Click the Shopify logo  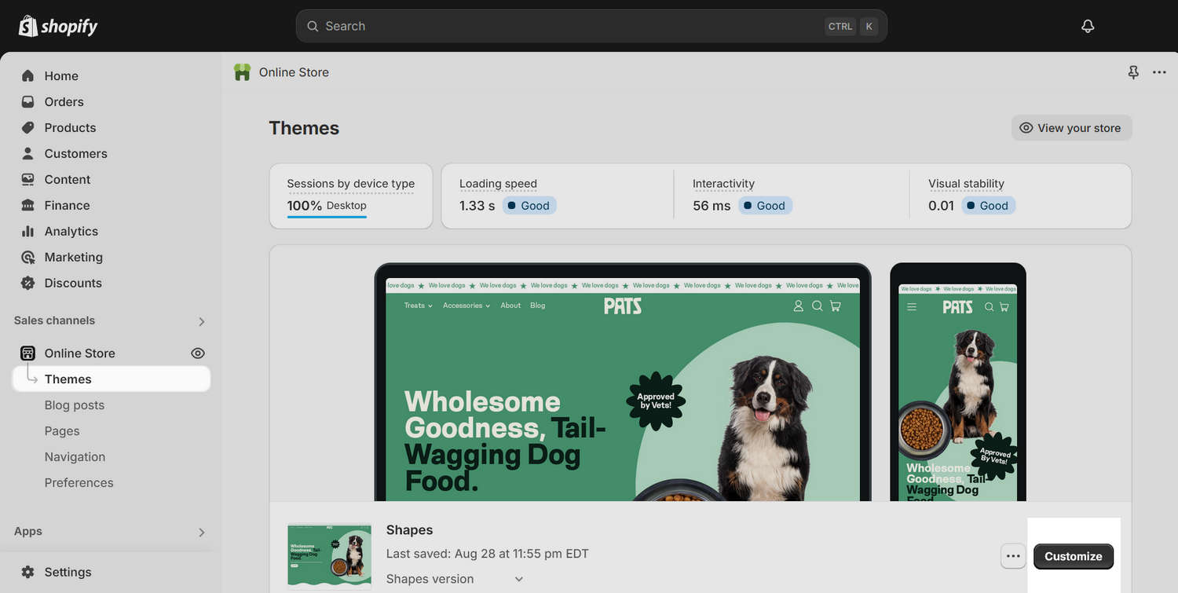(x=58, y=26)
